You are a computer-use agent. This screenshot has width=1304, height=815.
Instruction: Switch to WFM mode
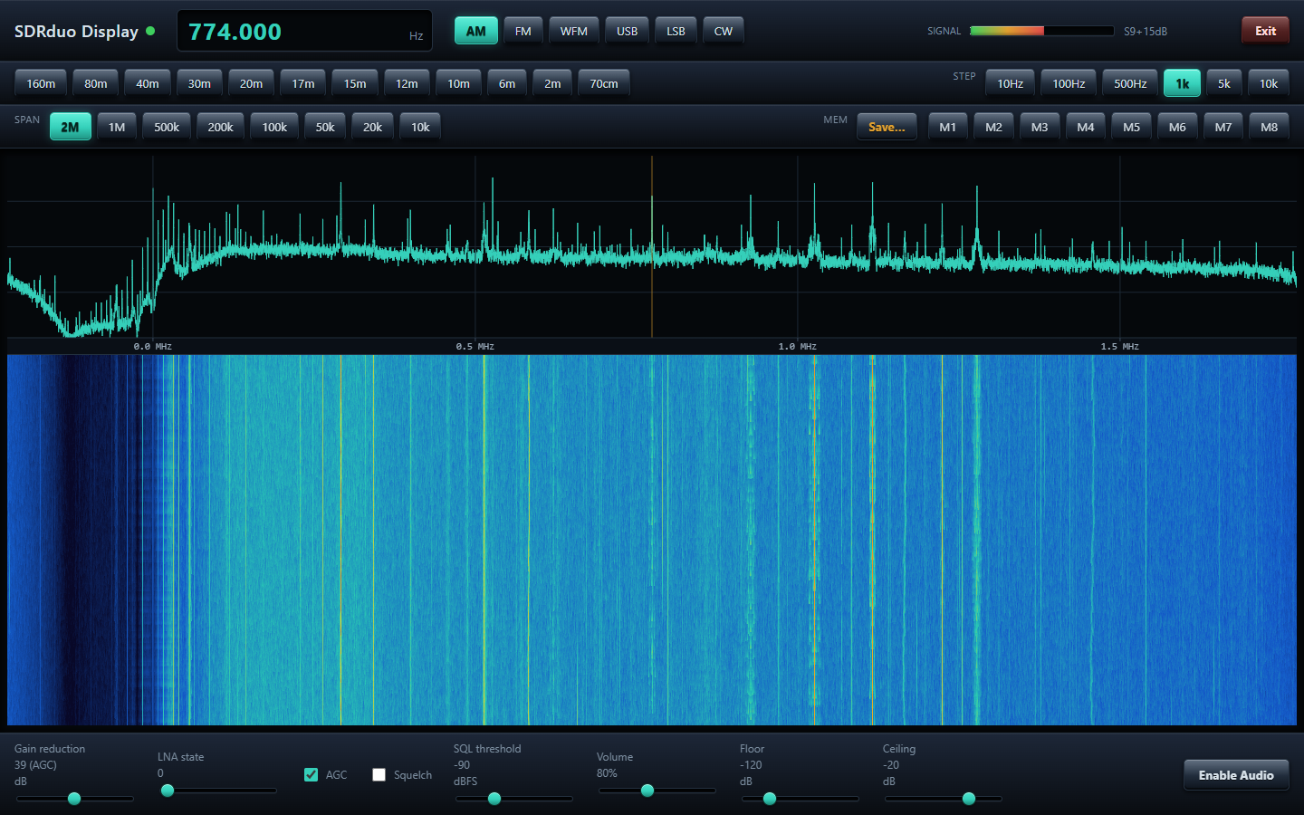(x=574, y=31)
